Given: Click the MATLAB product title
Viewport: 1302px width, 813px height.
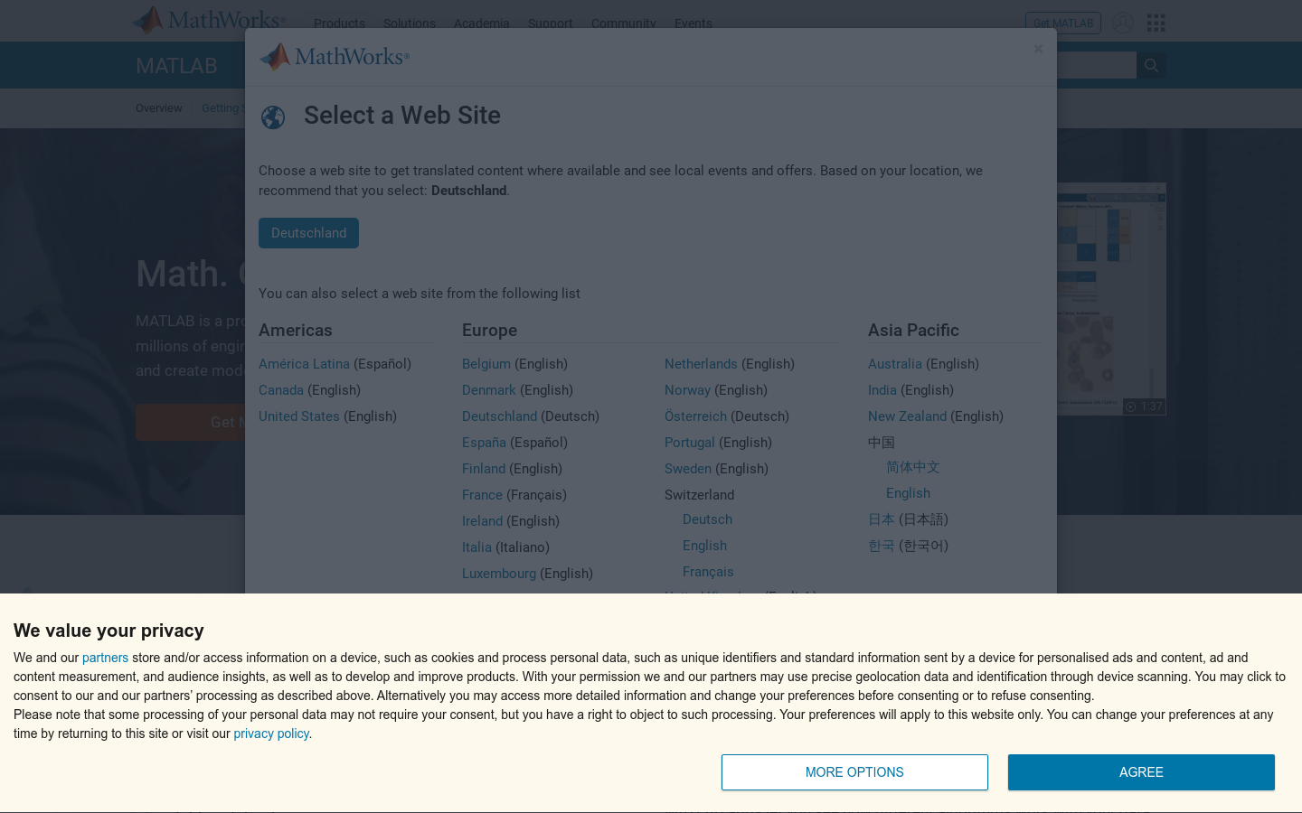Looking at the screenshot, I should click(x=176, y=66).
